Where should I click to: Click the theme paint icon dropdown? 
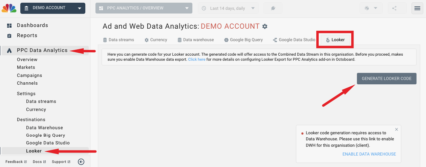point(371,8)
